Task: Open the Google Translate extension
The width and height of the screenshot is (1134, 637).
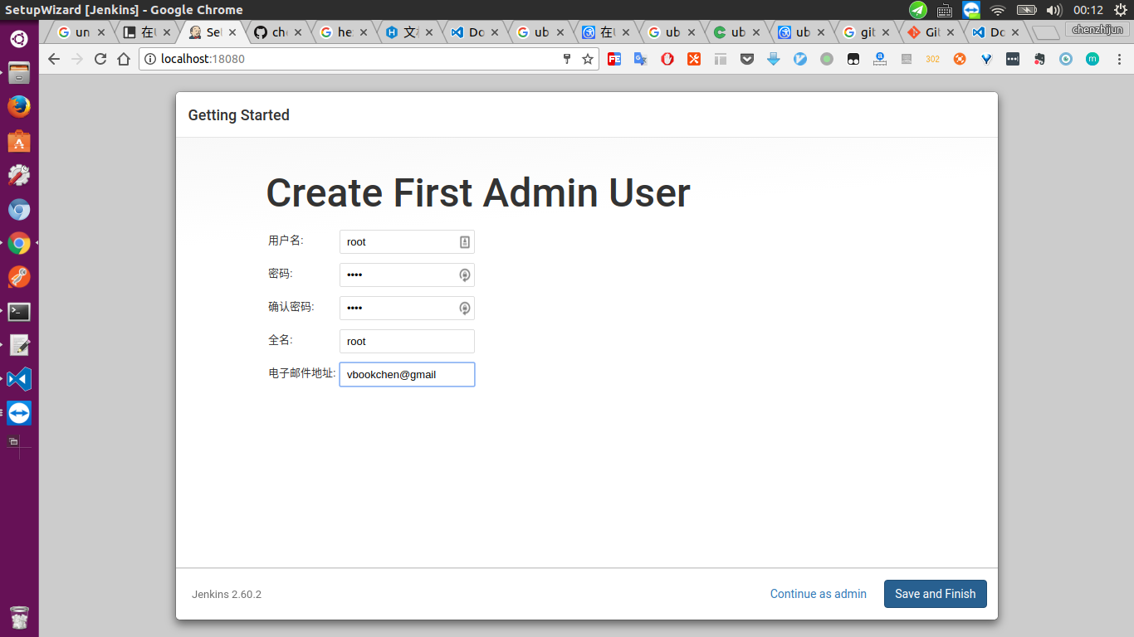Action: (641, 59)
